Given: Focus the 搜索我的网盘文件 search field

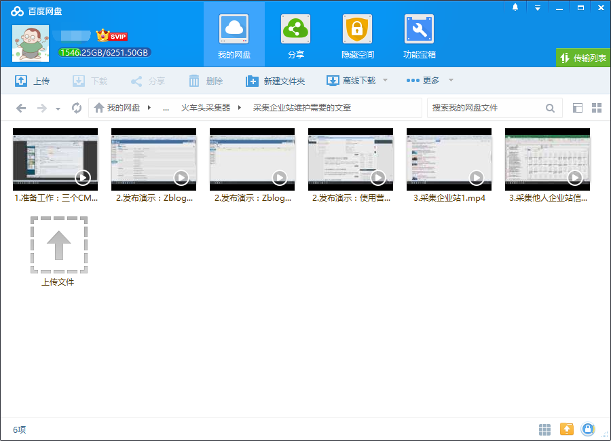Looking at the screenshot, I should click(485, 108).
